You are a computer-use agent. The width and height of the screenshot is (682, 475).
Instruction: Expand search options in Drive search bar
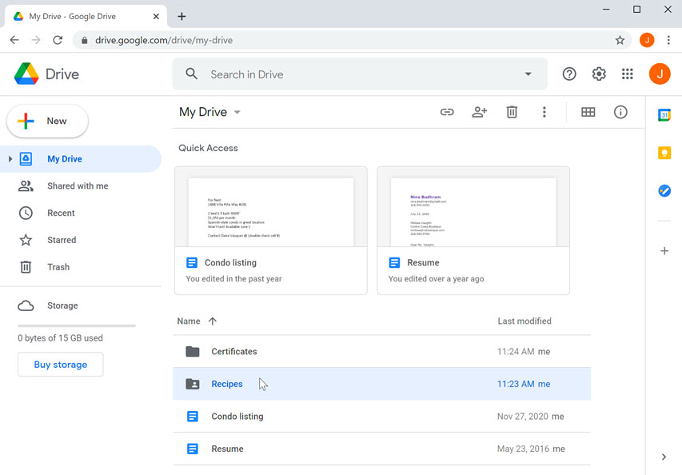tap(528, 73)
